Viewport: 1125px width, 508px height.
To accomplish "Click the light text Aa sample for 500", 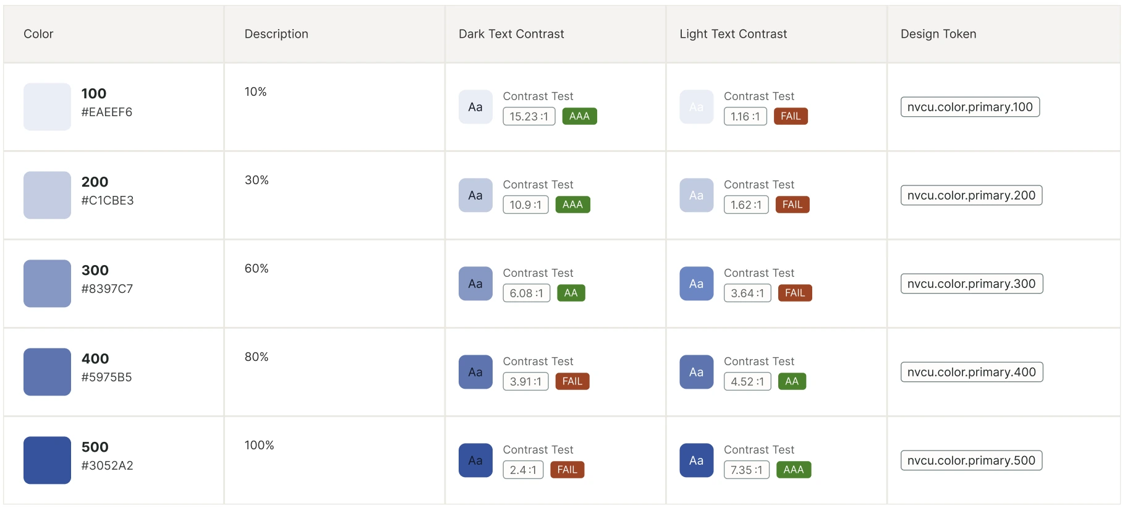I will point(697,460).
